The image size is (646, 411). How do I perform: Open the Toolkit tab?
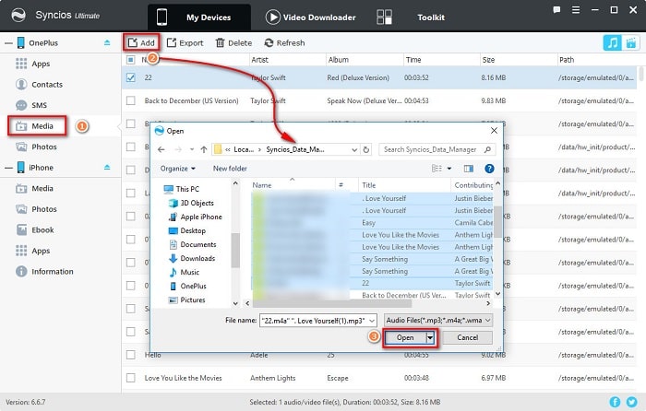(x=430, y=17)
